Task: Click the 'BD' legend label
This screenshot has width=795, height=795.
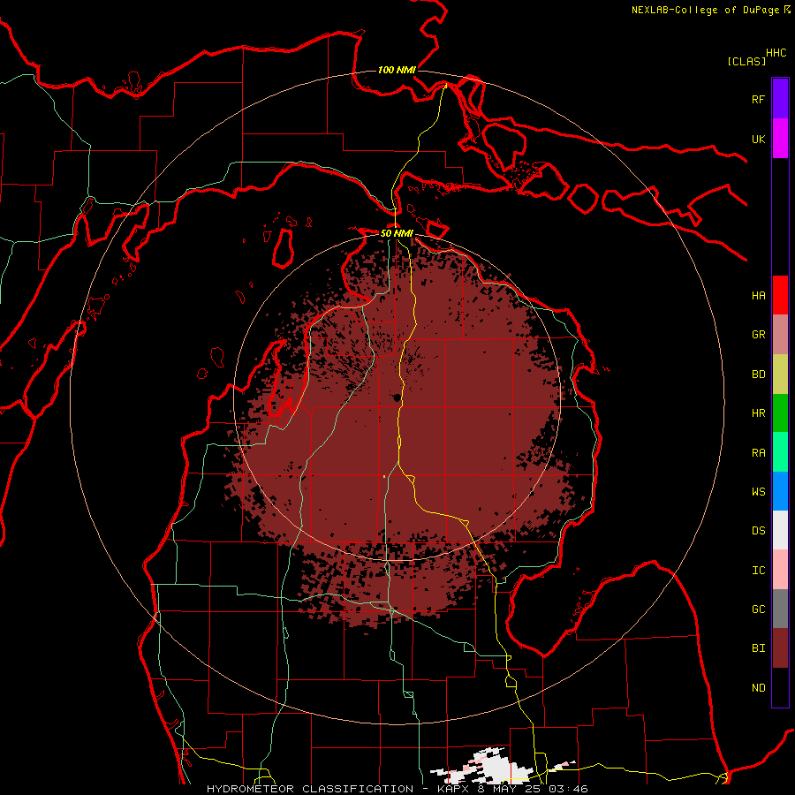Action: [759, 375]
